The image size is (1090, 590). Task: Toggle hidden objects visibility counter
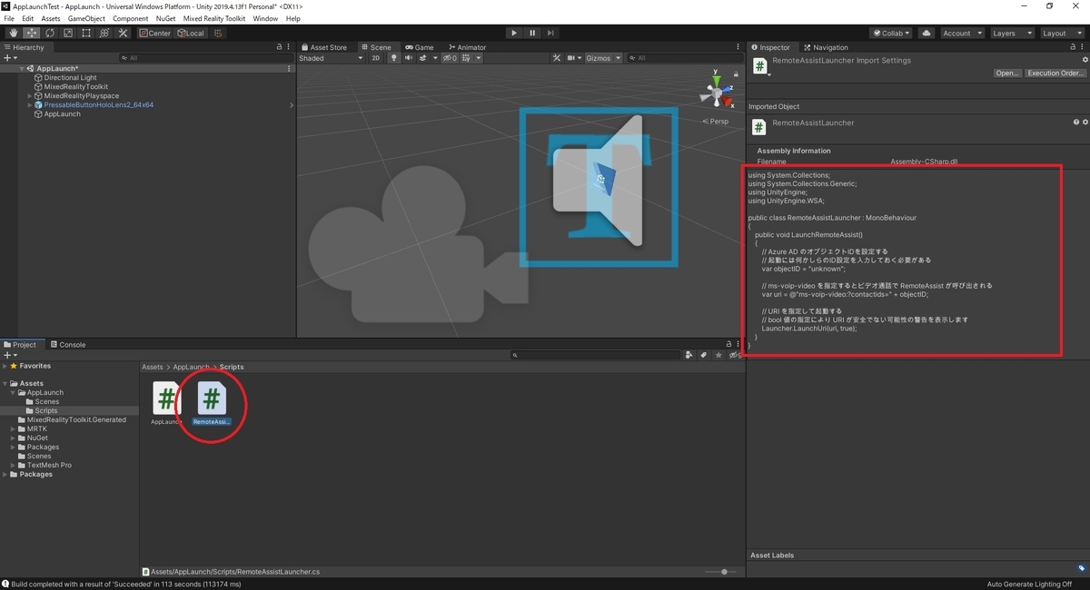(x=450, y=58)
